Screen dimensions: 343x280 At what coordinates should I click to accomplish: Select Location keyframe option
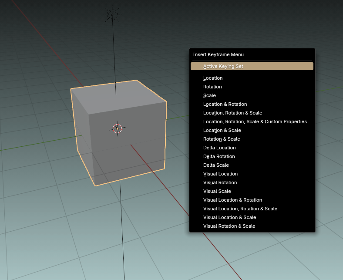pos(252,78)
